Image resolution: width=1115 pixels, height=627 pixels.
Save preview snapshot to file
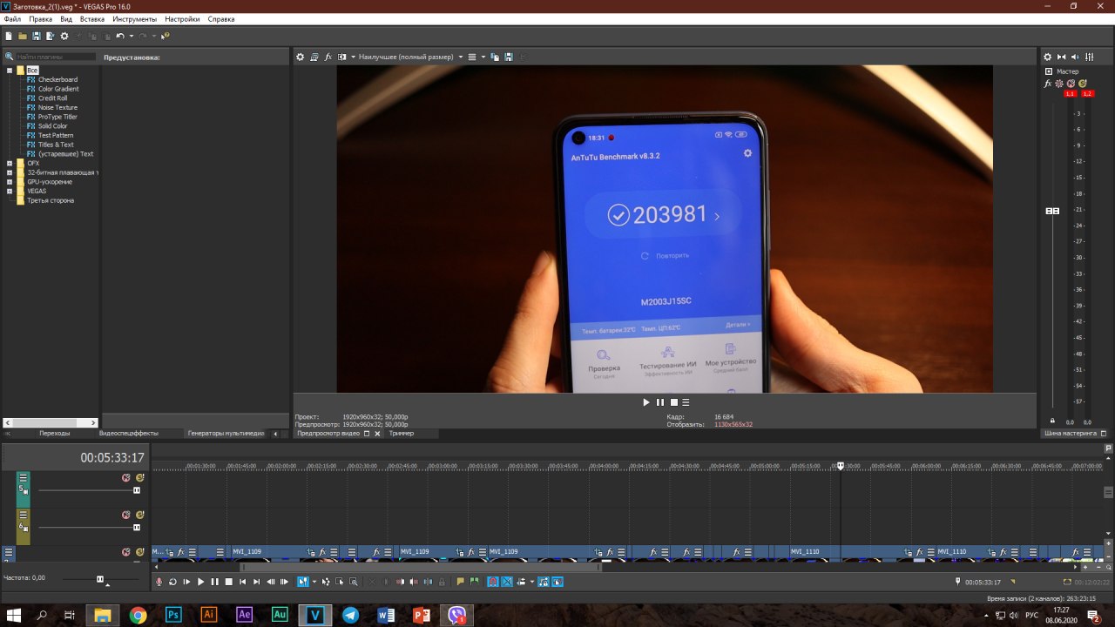[509, 57]
